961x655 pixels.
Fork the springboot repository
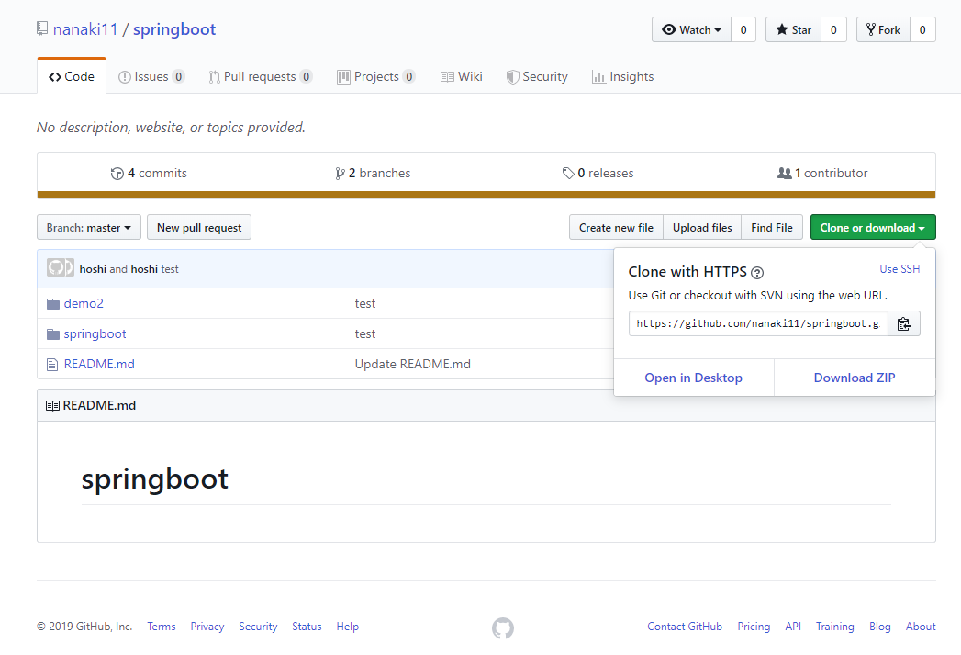(x=883, y=30)
